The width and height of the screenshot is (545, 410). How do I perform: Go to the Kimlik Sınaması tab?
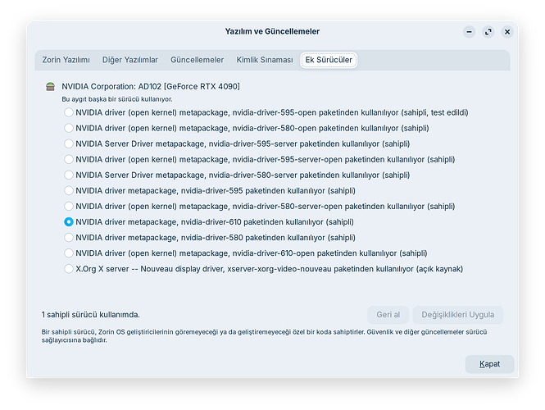265,60
